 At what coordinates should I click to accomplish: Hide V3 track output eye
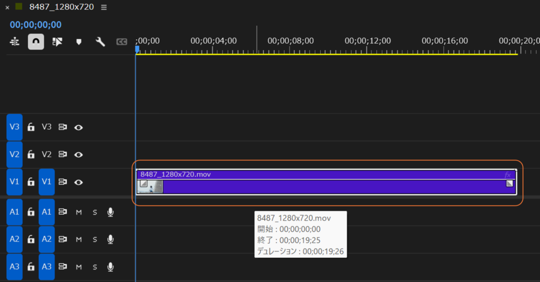coord(78,128)
